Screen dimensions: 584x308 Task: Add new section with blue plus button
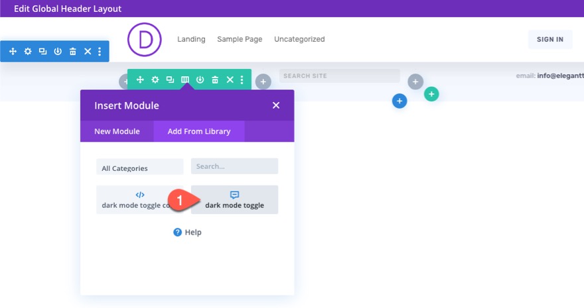(400, 101)
